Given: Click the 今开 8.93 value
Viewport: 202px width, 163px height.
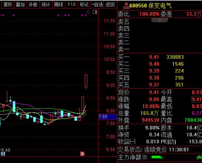Looking at the screenshot, I should (197, 92).
